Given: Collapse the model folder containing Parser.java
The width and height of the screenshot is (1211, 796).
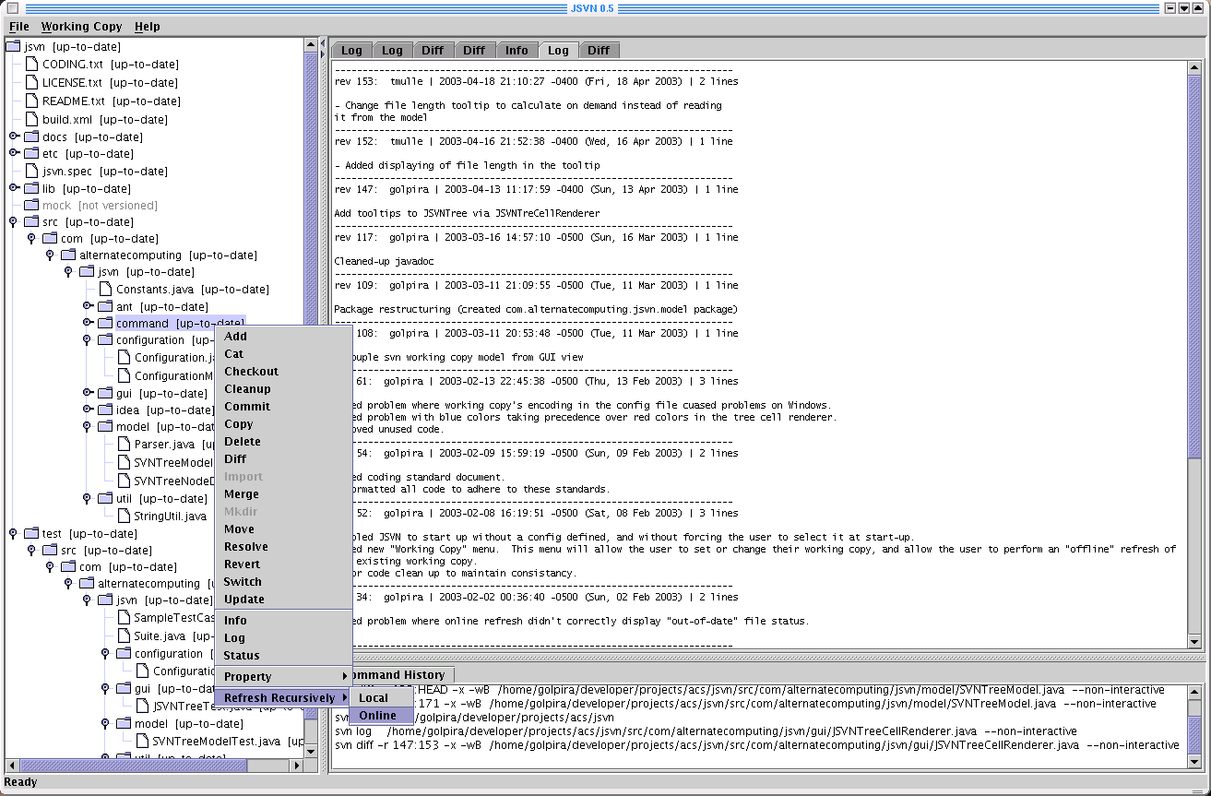Looking at the screenshot, I should (x=87, y=426).
